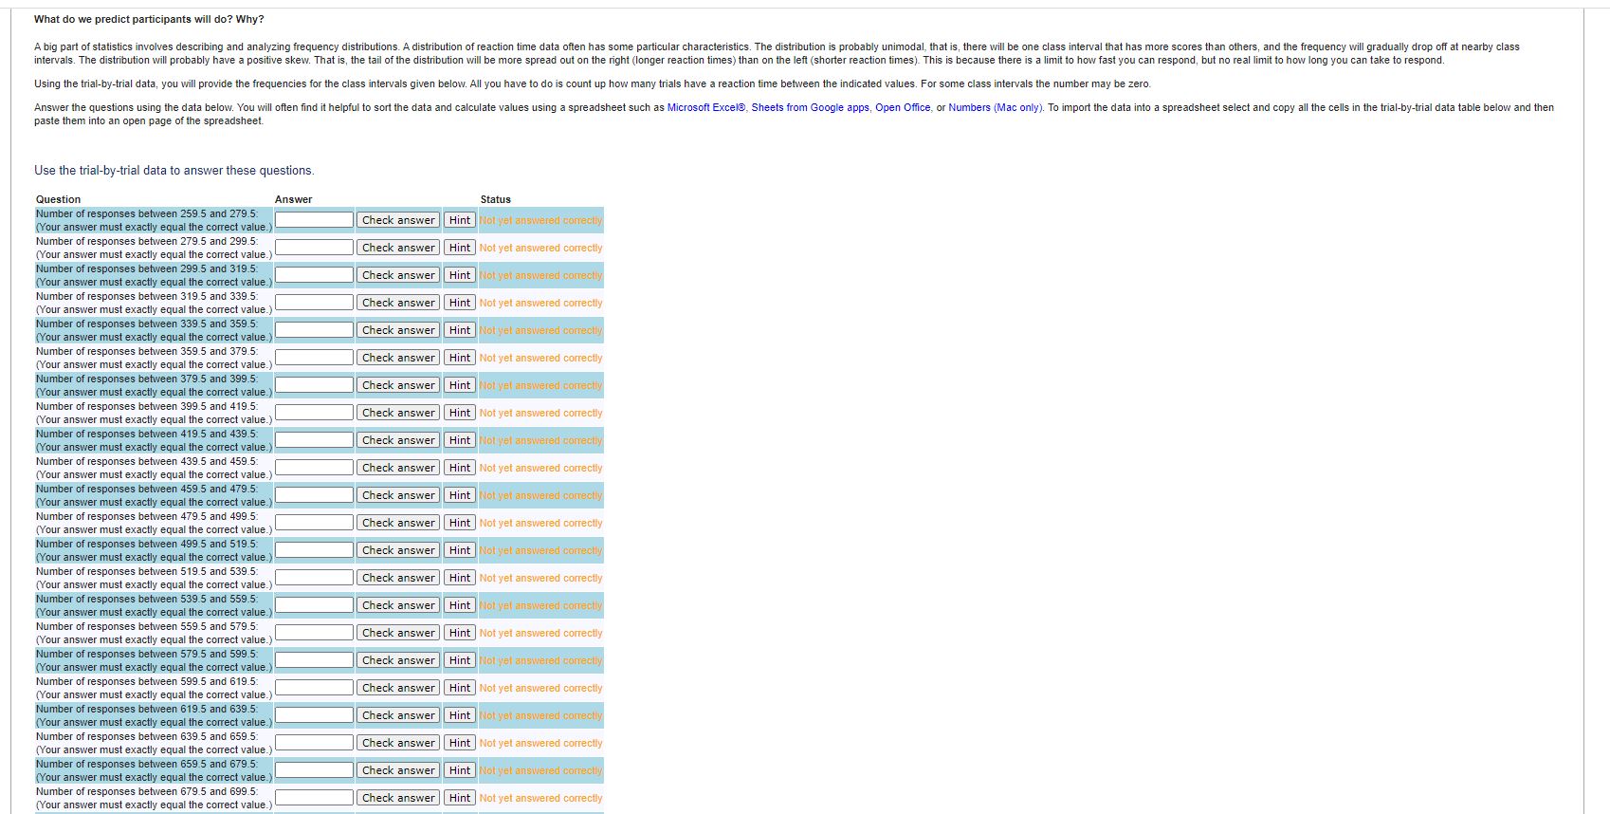
Task: Show hint for 379.5 and 399.5 row
Action: pos(460,385)
